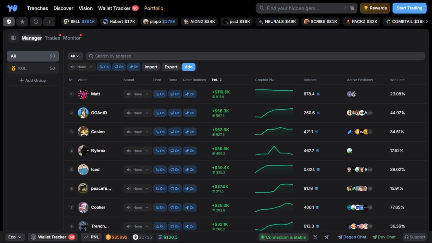Open the global sound None dropdown

[x=82, y=67]
